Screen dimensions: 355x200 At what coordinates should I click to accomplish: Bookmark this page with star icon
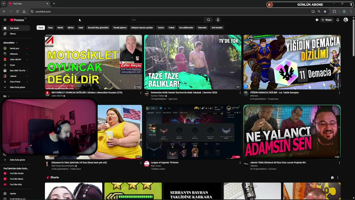(325, 11)
